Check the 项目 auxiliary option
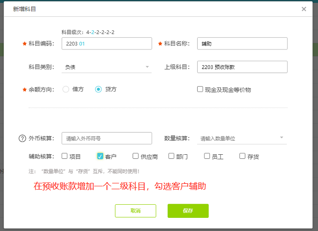The width and height of the screenshot is (318, 231). point(65,156)
